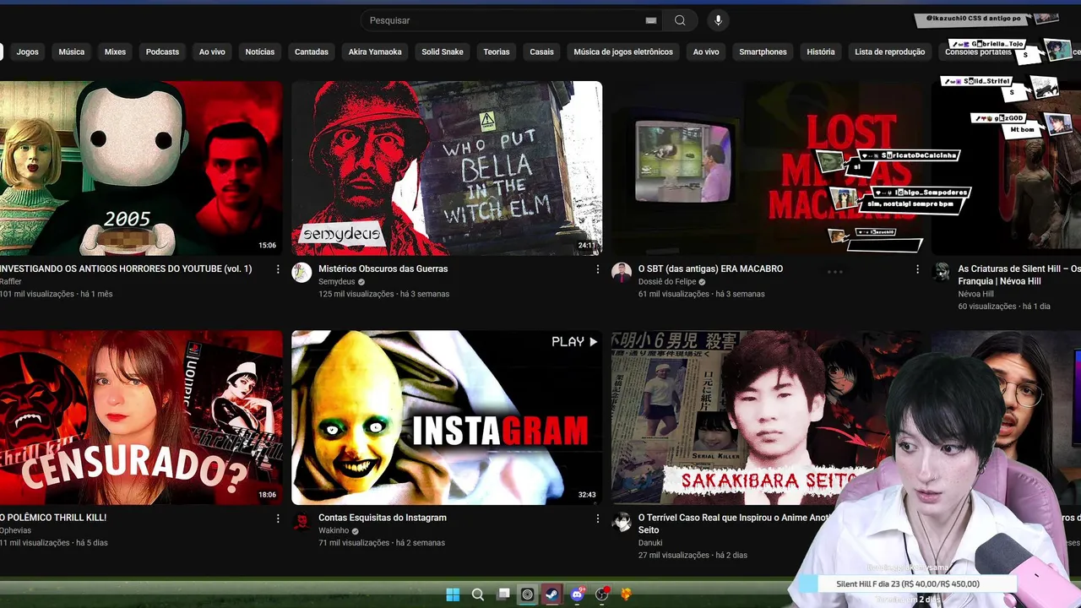1081x608 pixels.
Task: Select the Cantadas filter chip
Action: click(312, 52)
